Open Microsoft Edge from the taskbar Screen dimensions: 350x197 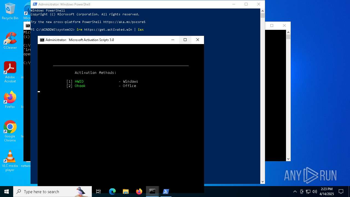click(112, 192)
